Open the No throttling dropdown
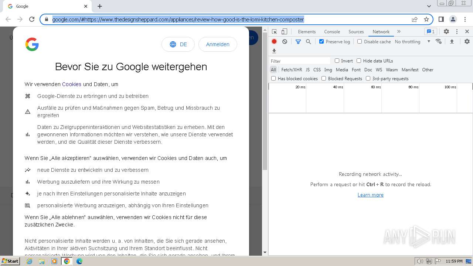 [412, 42]
